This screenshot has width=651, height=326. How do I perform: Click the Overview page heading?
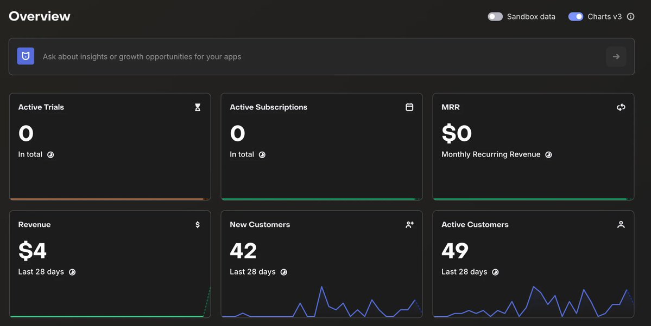pyautogui.click(x=40, y=16)
